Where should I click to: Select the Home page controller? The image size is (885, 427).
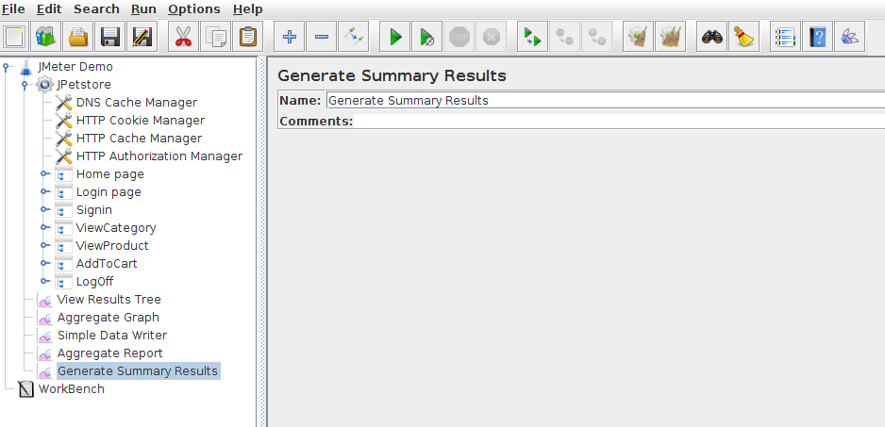pyautogui.click(x=110, y=174)
